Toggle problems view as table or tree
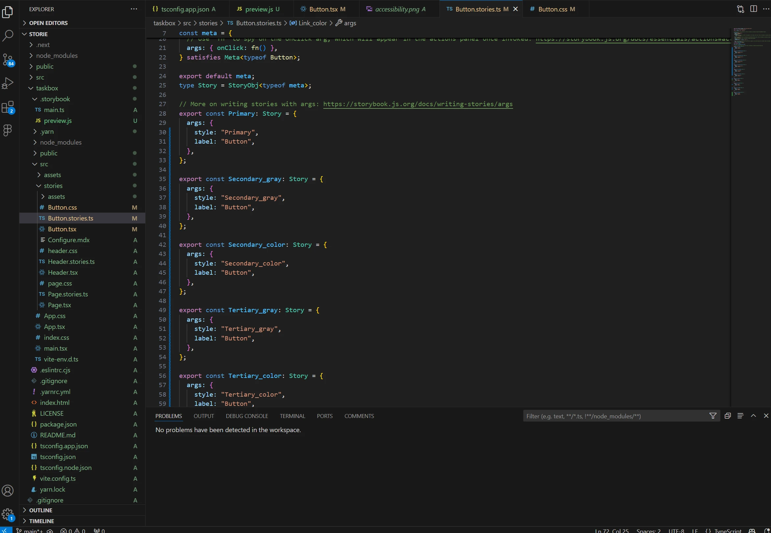The image size is (771, 533). pos(740,416)
